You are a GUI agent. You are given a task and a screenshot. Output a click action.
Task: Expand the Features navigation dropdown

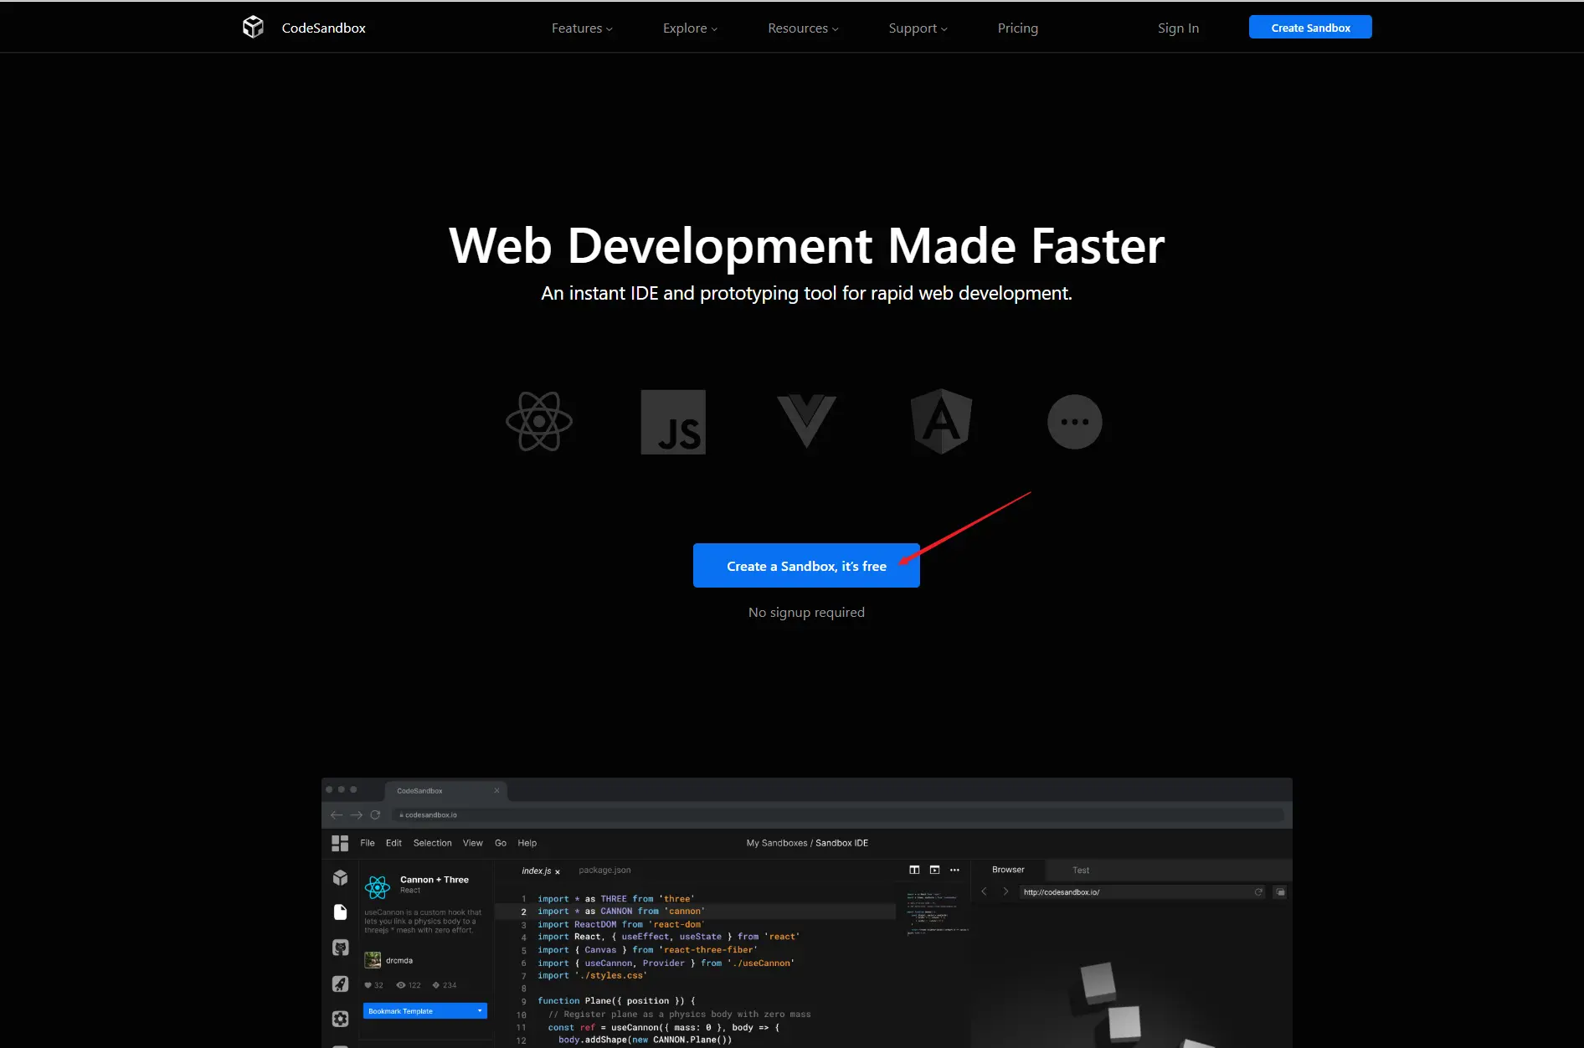[582, 28]
